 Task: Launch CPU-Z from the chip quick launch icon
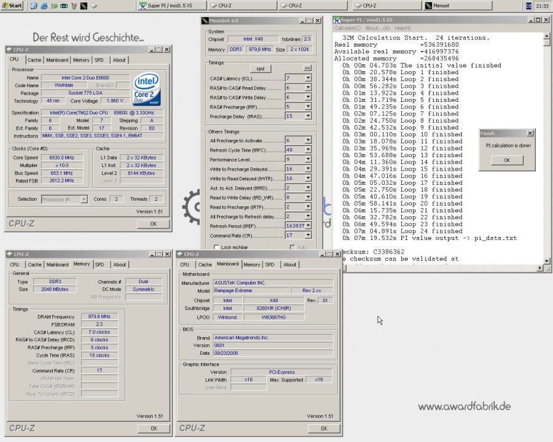pyautogui.click(x=94, y=6)
